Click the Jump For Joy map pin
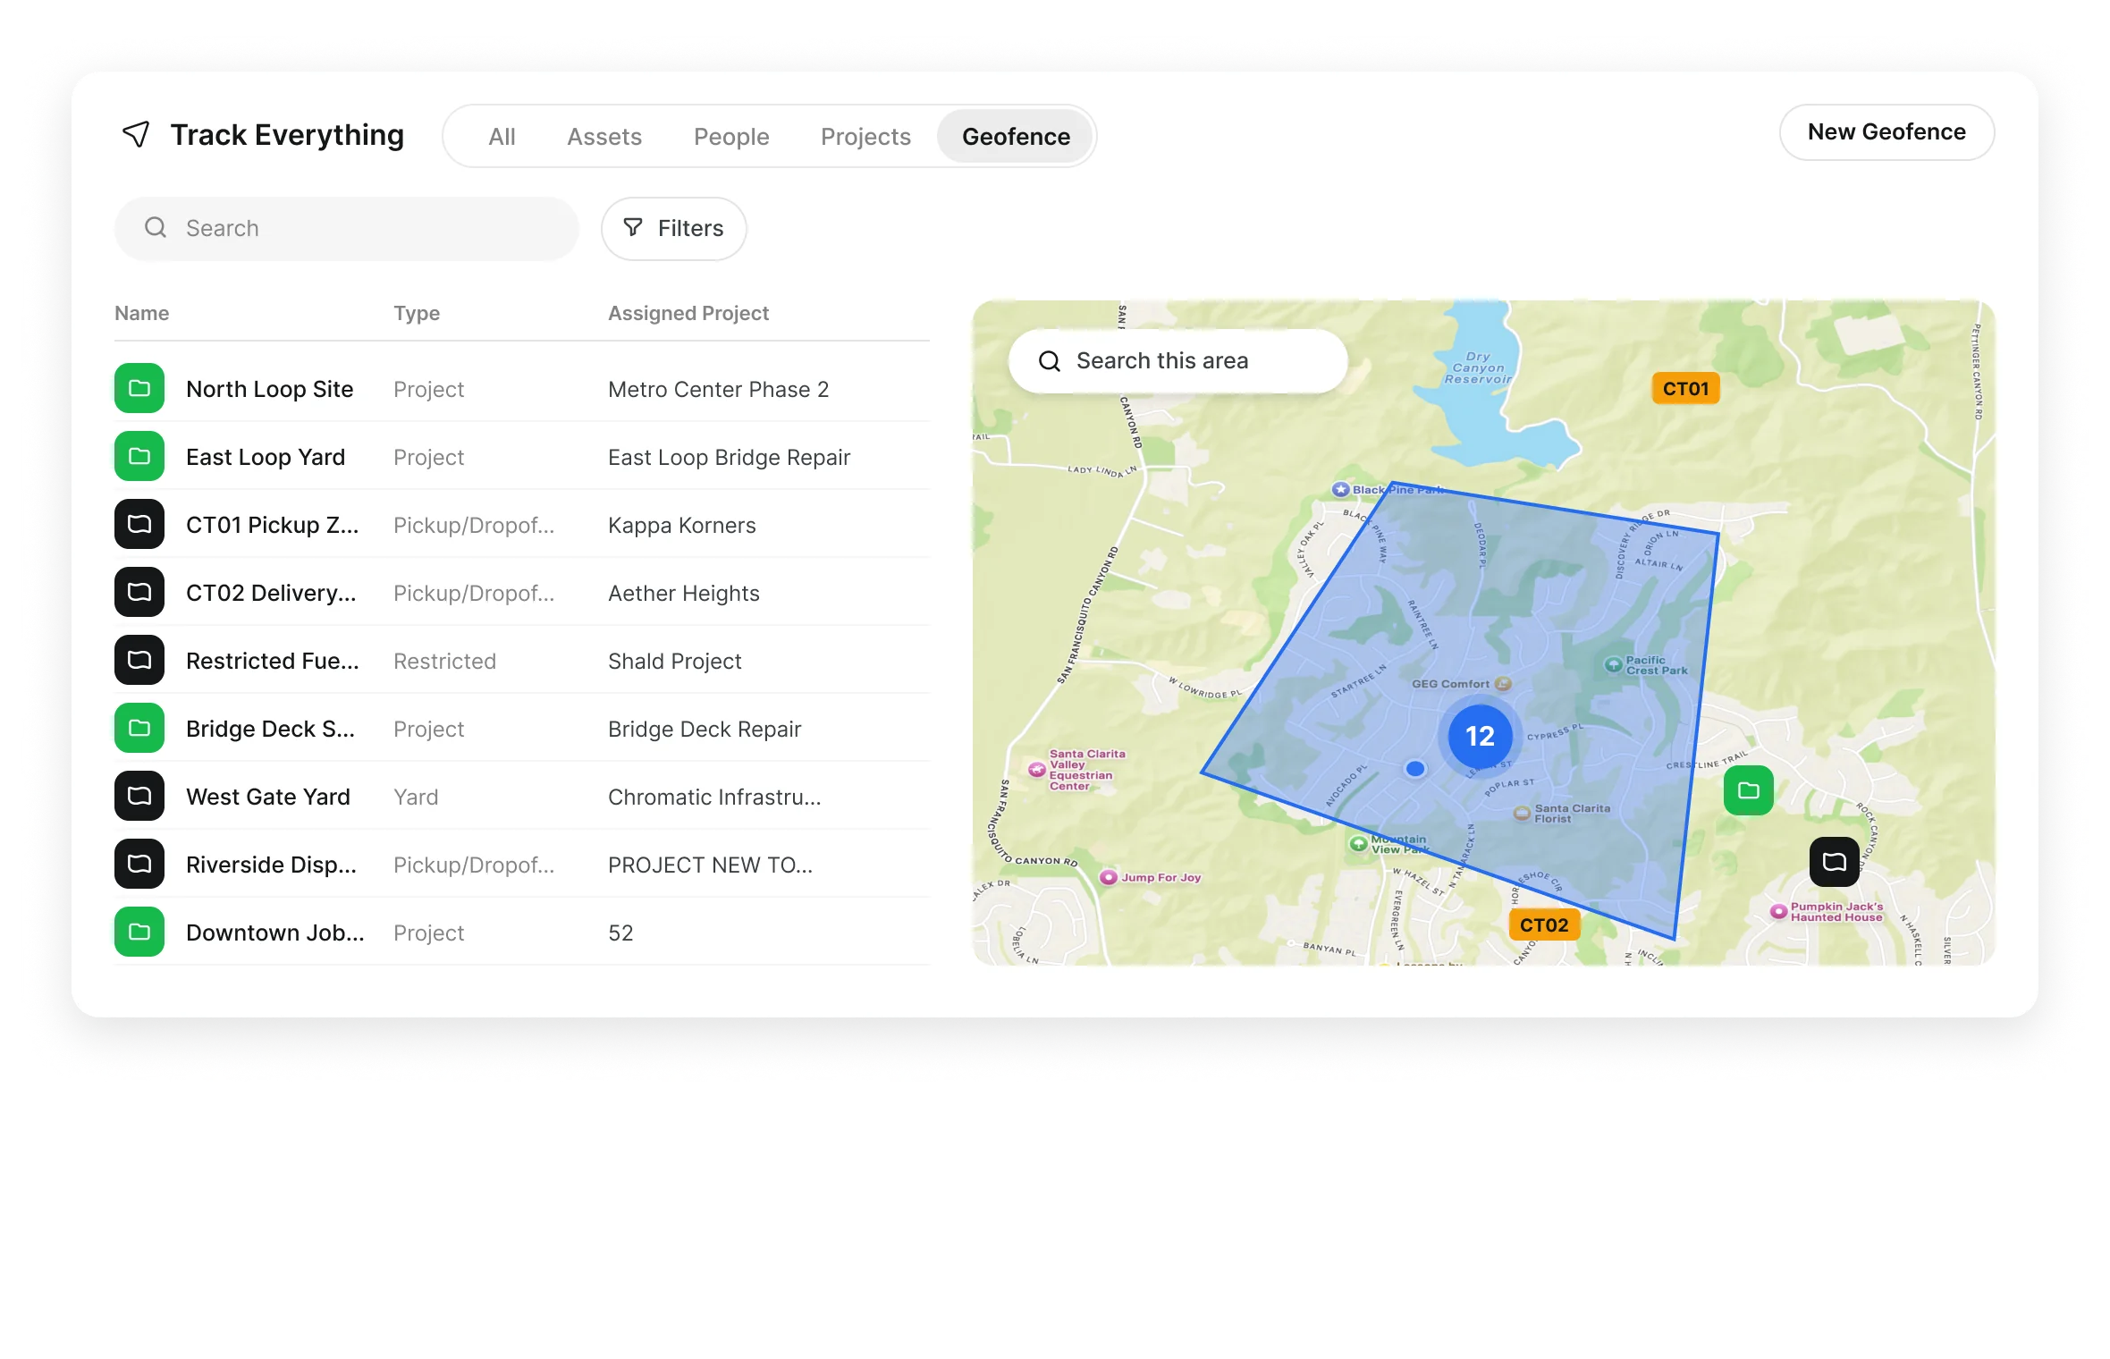The width and height of the screenshot is (2110, 1359). point(1109,877)
